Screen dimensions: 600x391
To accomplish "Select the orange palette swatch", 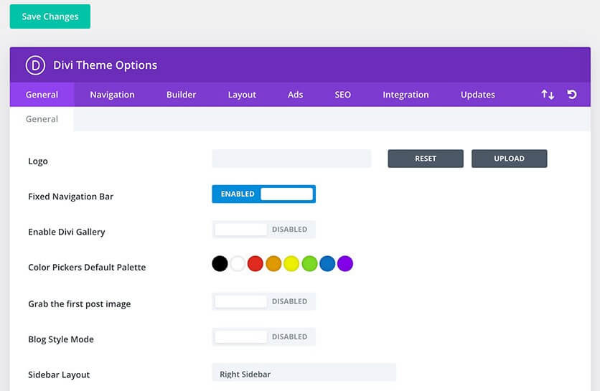I will pyautogui.click(x=273, y=263).
